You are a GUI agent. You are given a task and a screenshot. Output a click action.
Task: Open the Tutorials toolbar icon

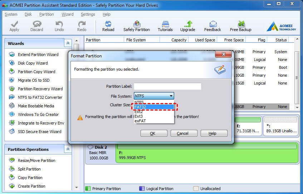[165, 26]
